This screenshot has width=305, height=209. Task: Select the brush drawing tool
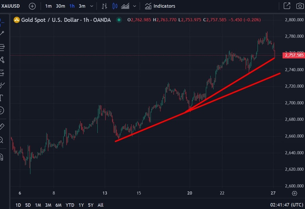click(x=2, y=85)
